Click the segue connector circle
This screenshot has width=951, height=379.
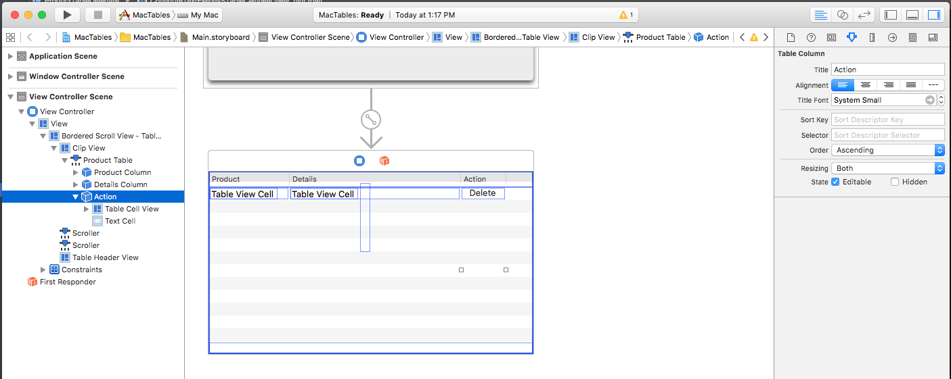371,120
